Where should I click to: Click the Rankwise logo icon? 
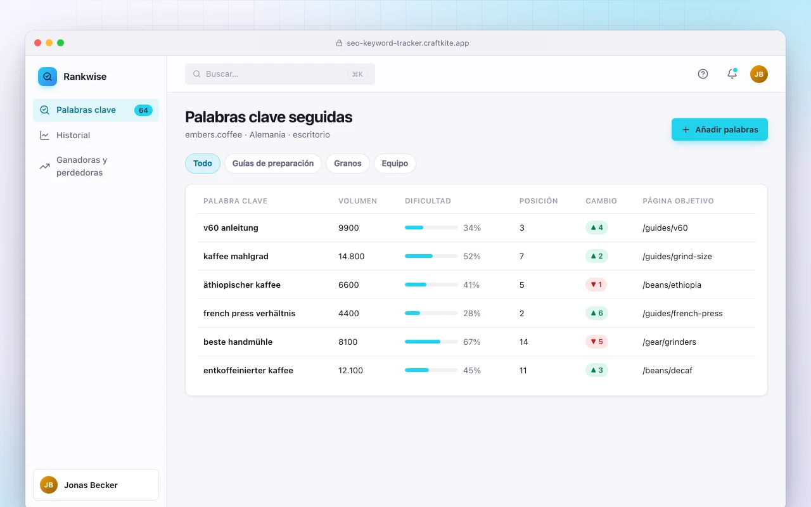coord(48,77)
